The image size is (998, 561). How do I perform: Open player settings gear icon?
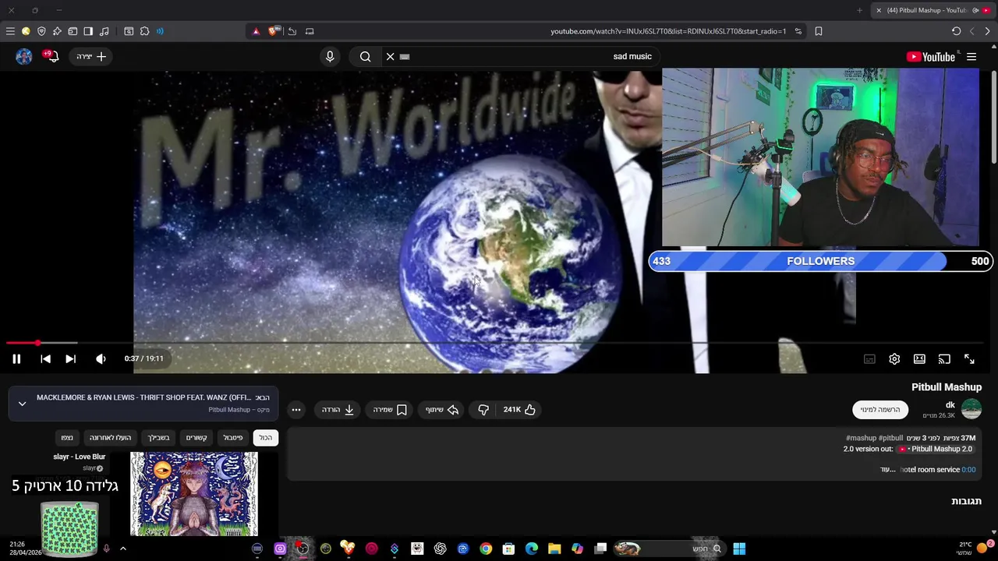[894, 358]
